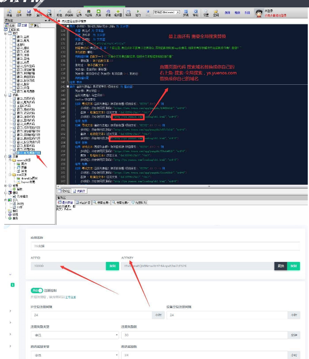Open the 注册奖励类型 dropdown
Viewport: 309px width, 359px height.
click(x=75, y=335)
